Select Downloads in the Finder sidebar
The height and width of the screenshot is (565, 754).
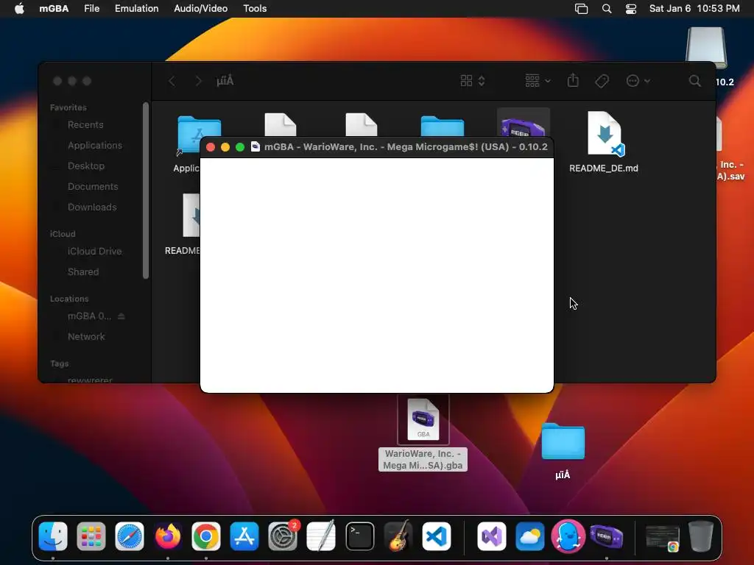92,207
